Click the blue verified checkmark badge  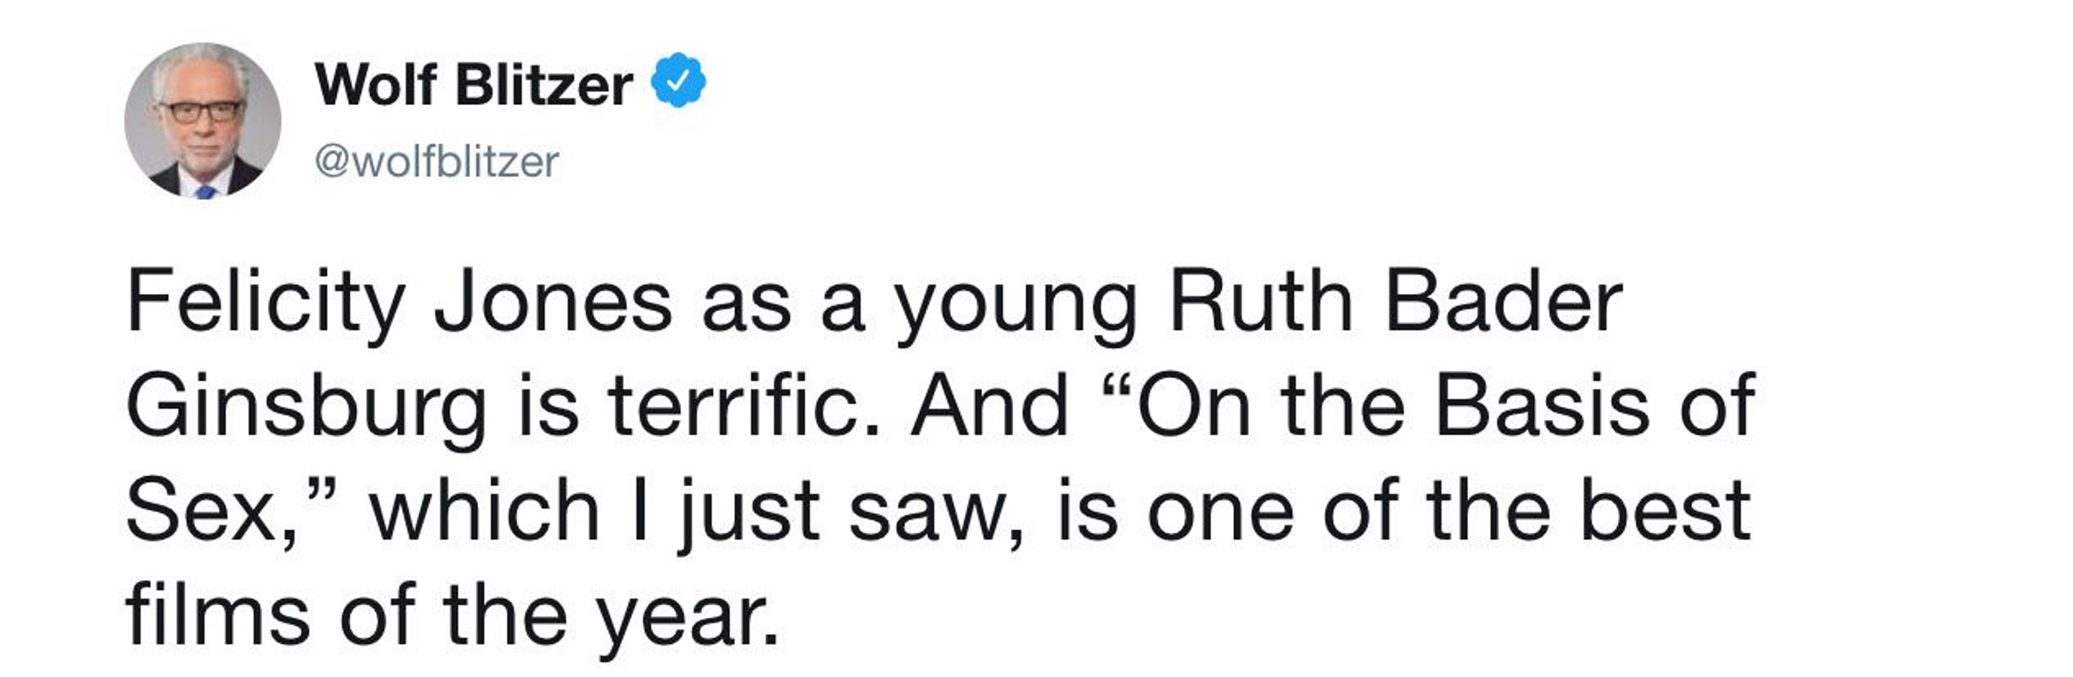[x=679, y=80]
